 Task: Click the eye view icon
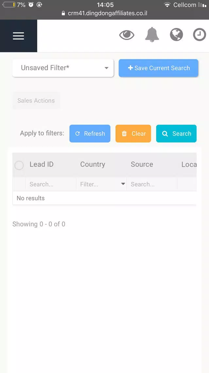click(127, 35)
